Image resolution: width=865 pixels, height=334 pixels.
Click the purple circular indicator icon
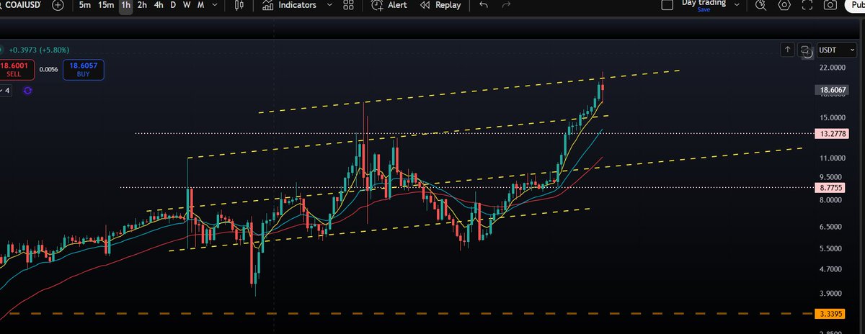pyautogui.click(x=28, y=91)
